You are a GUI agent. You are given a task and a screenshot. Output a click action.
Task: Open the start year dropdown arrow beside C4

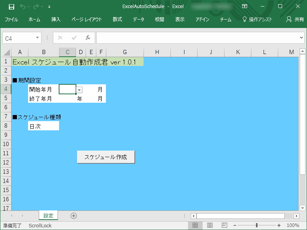tap(79, 90)
